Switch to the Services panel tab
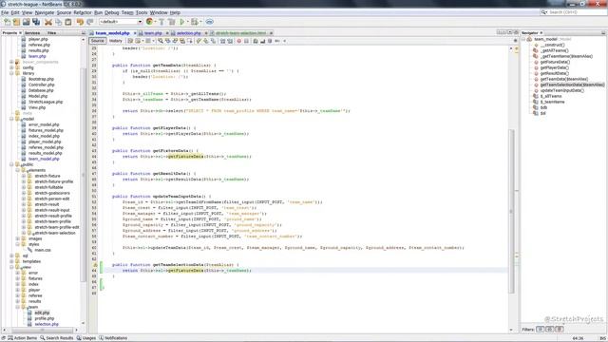This screenshot has height=342, width=608. click(32, 33)
